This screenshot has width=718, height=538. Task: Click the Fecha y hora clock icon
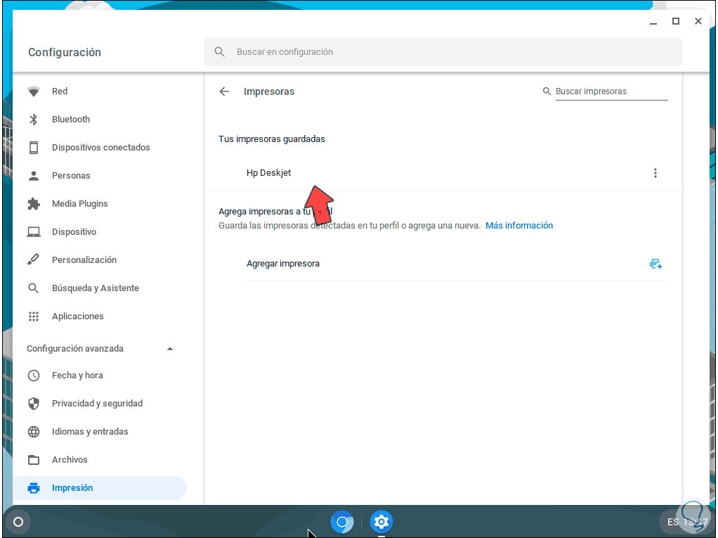click(x=34, y=376)
